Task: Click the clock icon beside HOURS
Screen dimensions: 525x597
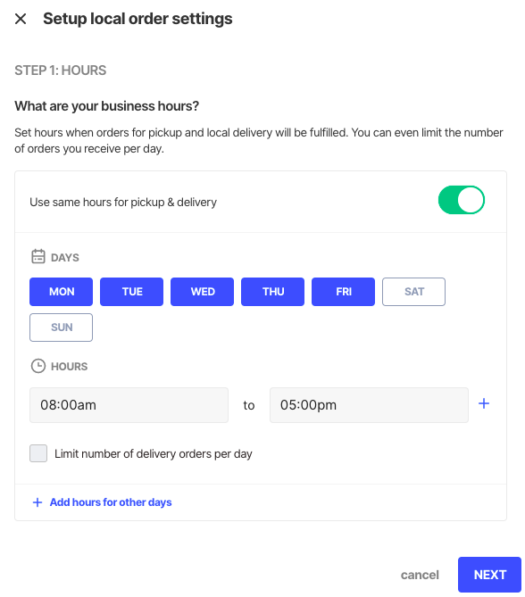Action: tap(38, 366)
